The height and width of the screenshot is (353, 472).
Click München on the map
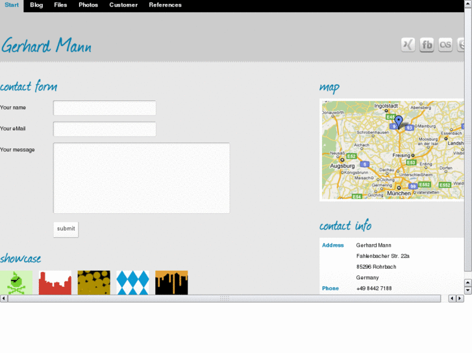pos(399,193)
